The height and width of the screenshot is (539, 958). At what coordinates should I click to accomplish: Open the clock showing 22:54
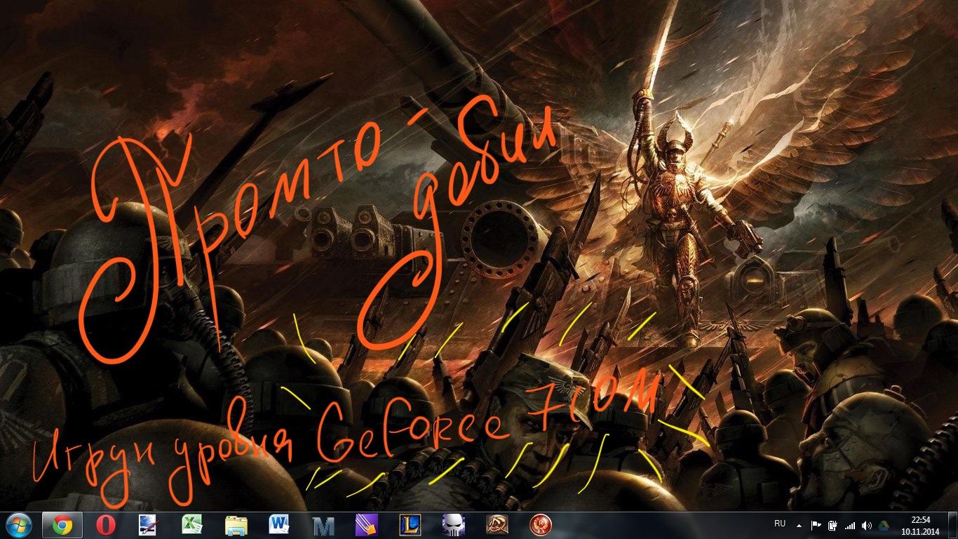920,525
